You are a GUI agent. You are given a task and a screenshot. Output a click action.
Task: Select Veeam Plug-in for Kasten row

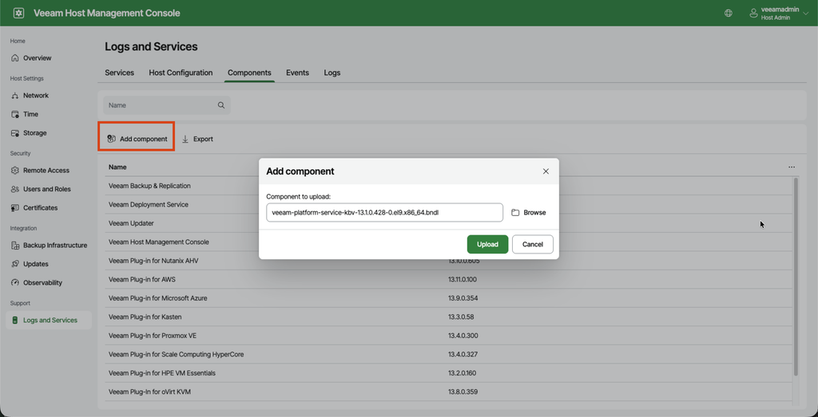pos(449,317)
